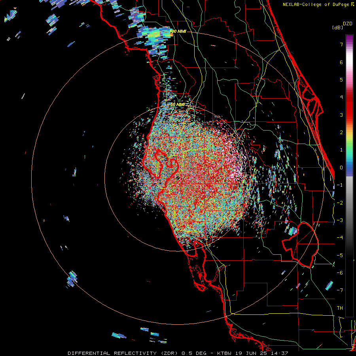The image size is (356, 356).
Task: Click the [dB] unit label
Action: coord(337,27)
